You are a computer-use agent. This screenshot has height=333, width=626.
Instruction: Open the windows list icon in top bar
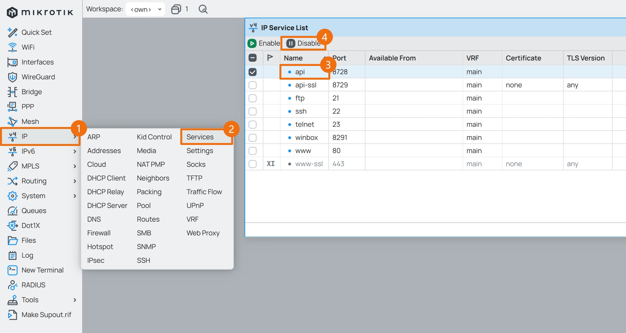[176, 9]
